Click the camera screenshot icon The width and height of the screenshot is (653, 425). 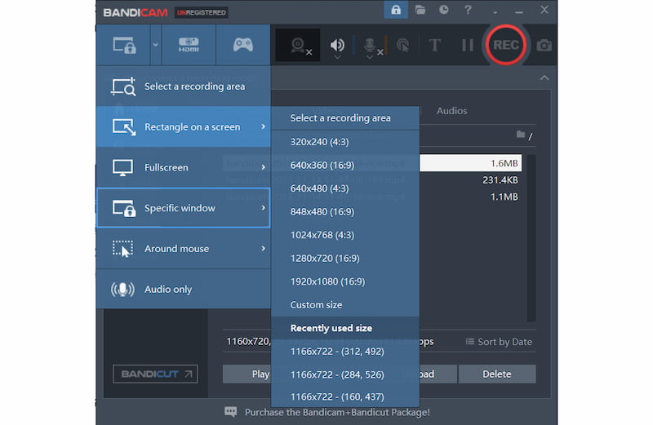coord(544,46)
